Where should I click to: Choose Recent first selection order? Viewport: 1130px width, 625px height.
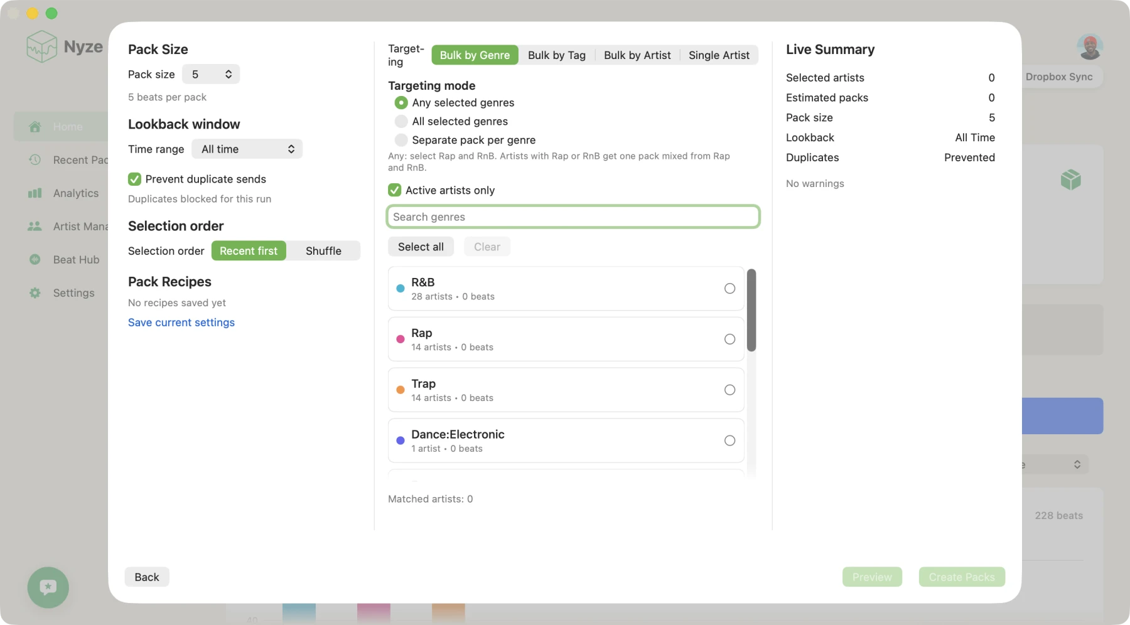coord(249,251)
